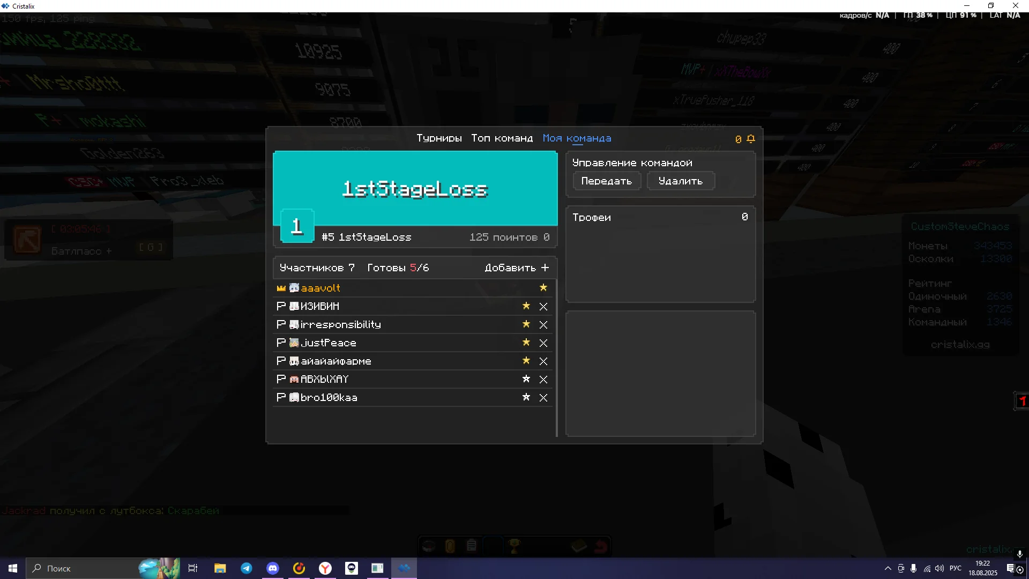Toggle the ready star for АВХЫХАҮ

[x=526, y=379]
